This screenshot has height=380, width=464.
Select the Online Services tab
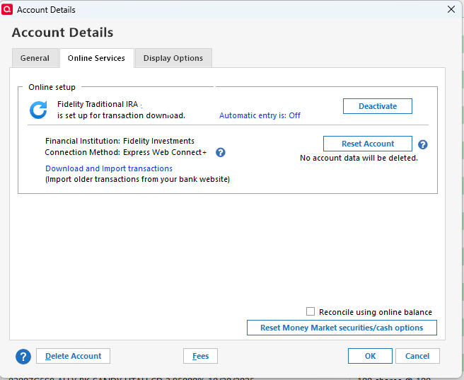(x=96, y=58)
